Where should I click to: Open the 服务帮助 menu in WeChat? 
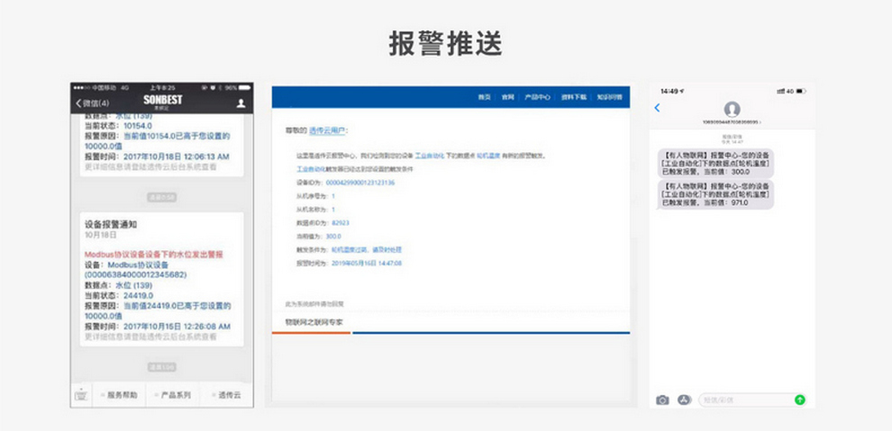pyautogui.click(x=118, y=395)
